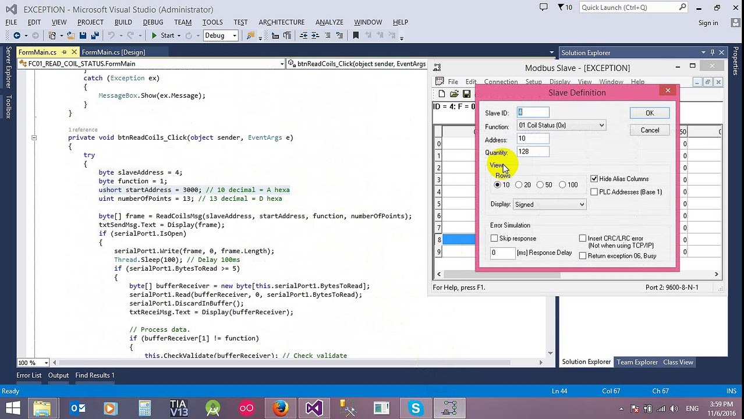Image resolution: width=744 pixels, height=419 pixels.
Task: Click Uncomment selected lines icon
Action: click(x=339, y=35)
